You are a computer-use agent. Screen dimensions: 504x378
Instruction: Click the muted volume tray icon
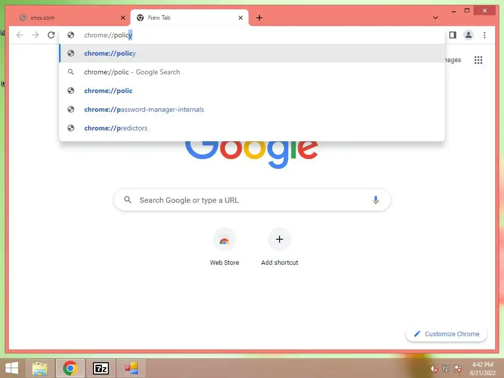coord(434,369)
